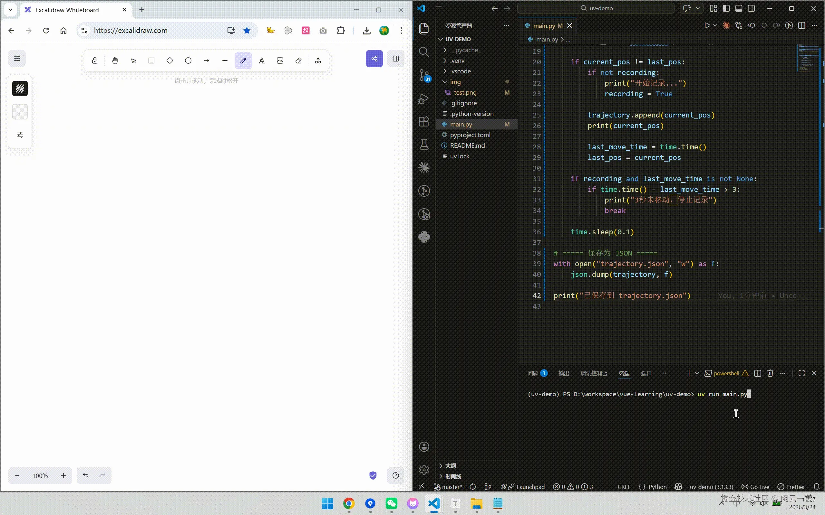This screenshot has width=825, height=515.
Task: Open pyproject.toml in the explorer
Action: [x=470, y=135]
